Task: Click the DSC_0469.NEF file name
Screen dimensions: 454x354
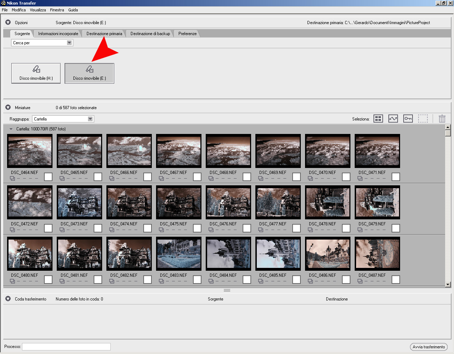Action: (x=272, y=173)
